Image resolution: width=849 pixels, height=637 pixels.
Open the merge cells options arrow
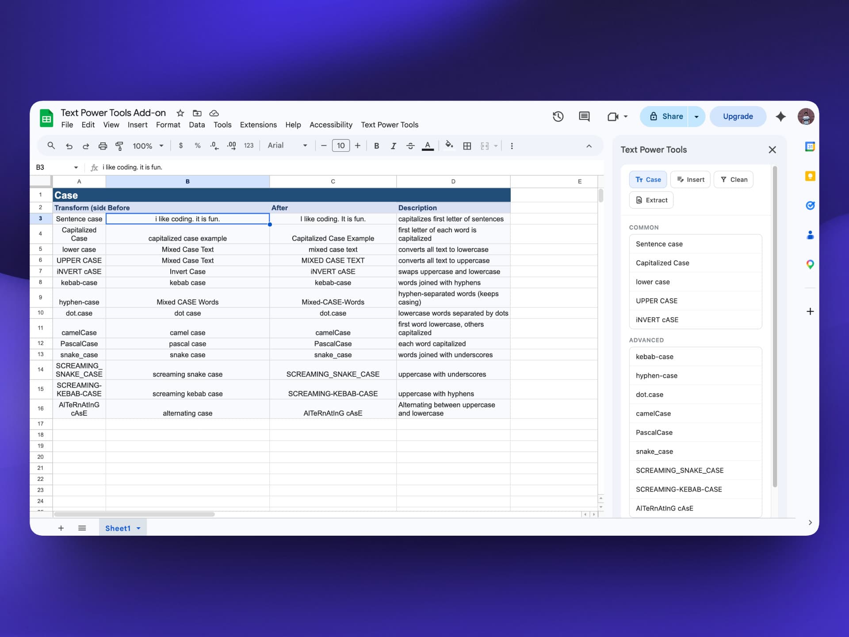[496, 146]
